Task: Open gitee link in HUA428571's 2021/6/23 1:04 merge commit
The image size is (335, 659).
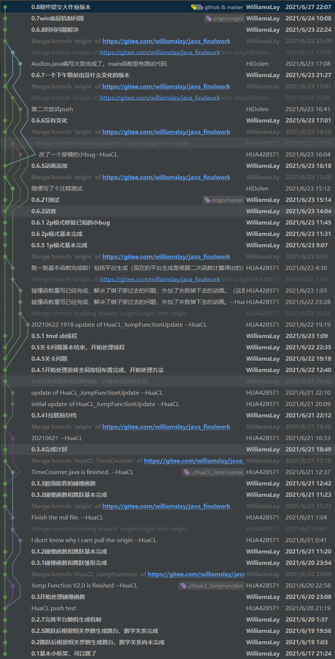Action: [x=160, y=279]
